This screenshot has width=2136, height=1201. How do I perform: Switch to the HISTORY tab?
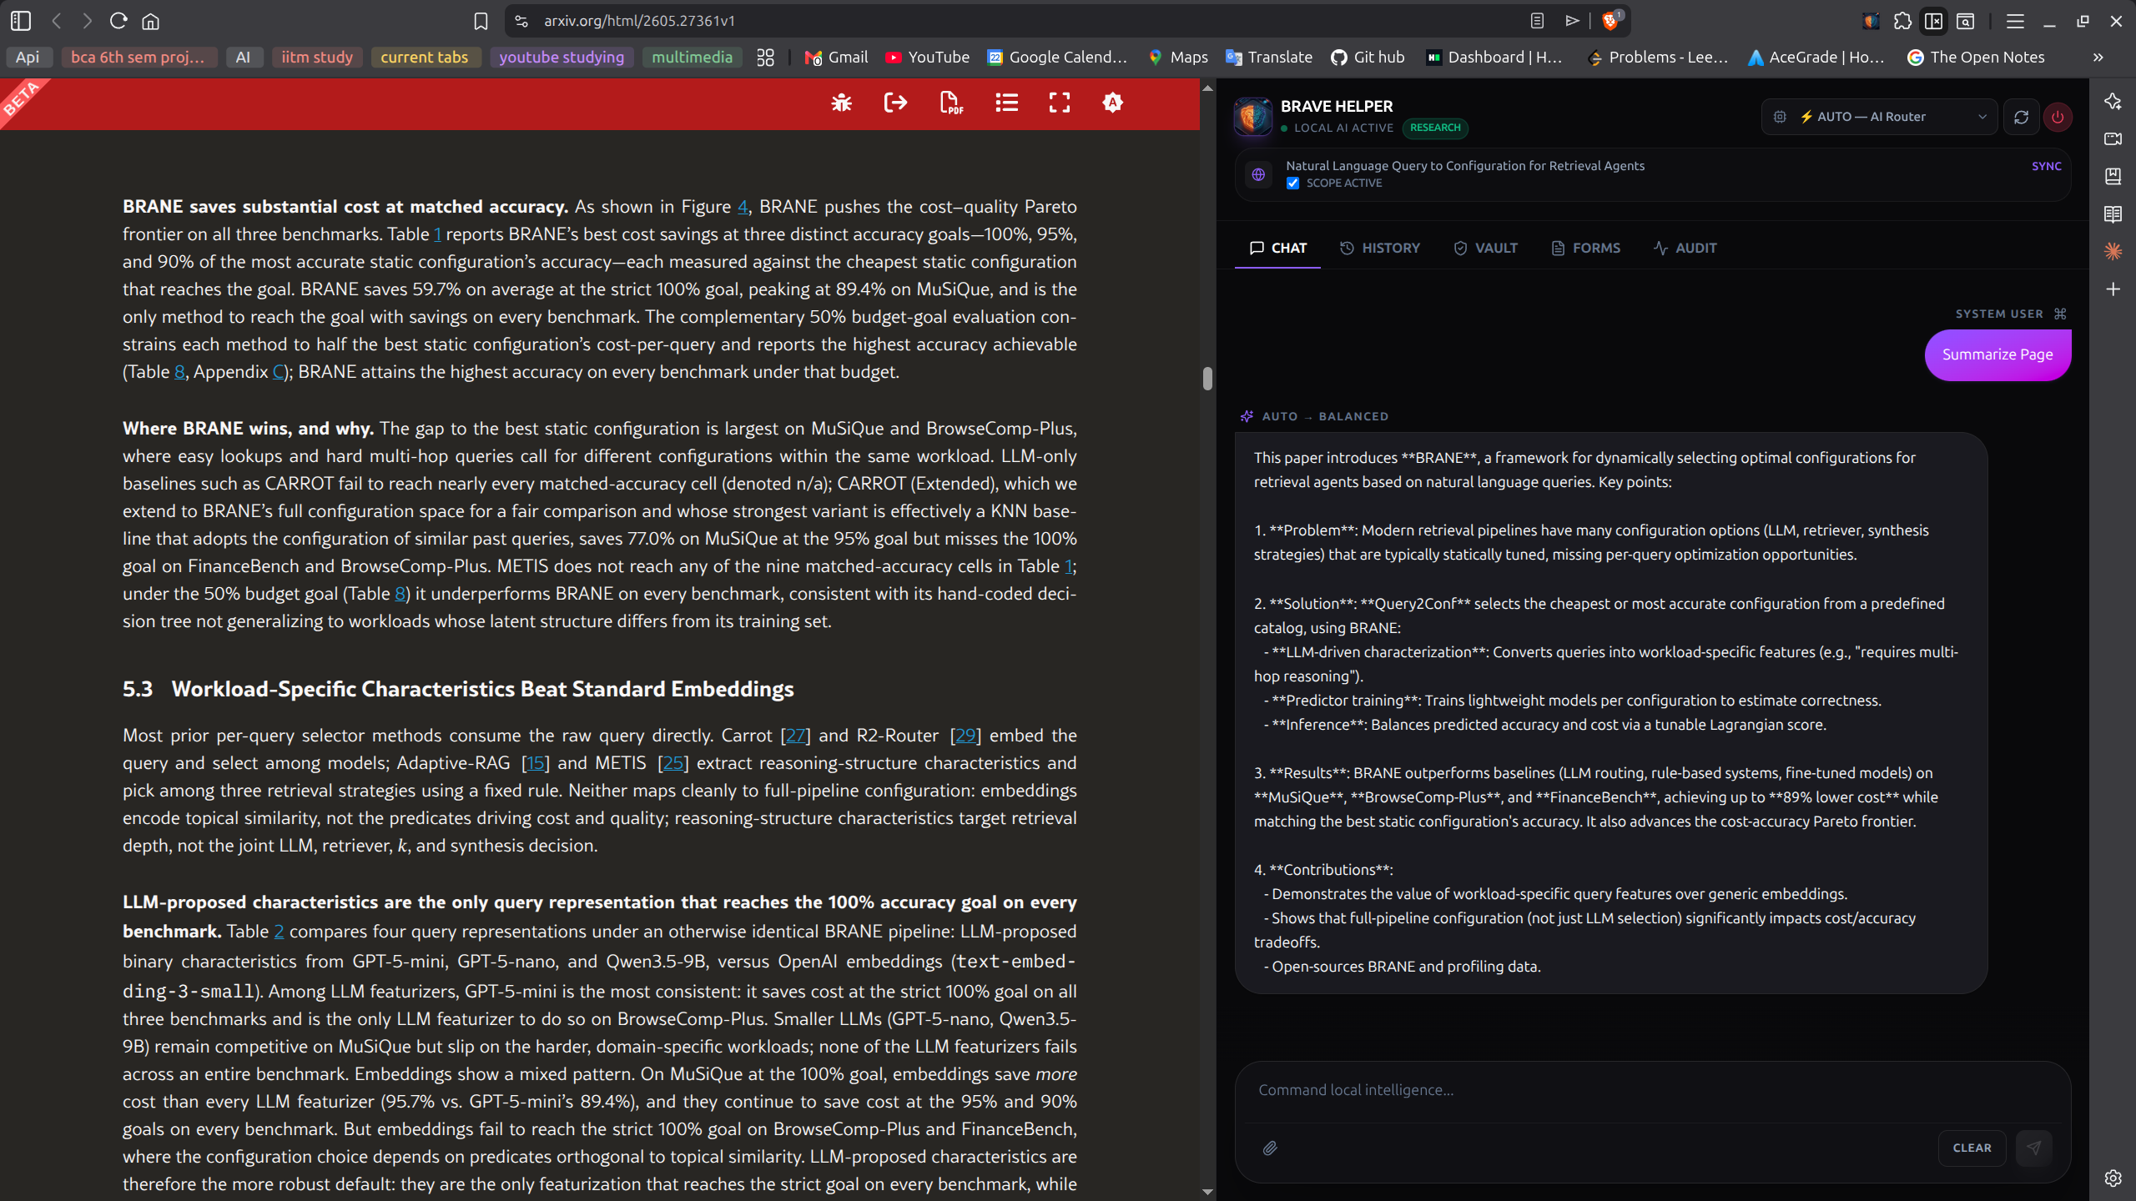(1379, 248)
